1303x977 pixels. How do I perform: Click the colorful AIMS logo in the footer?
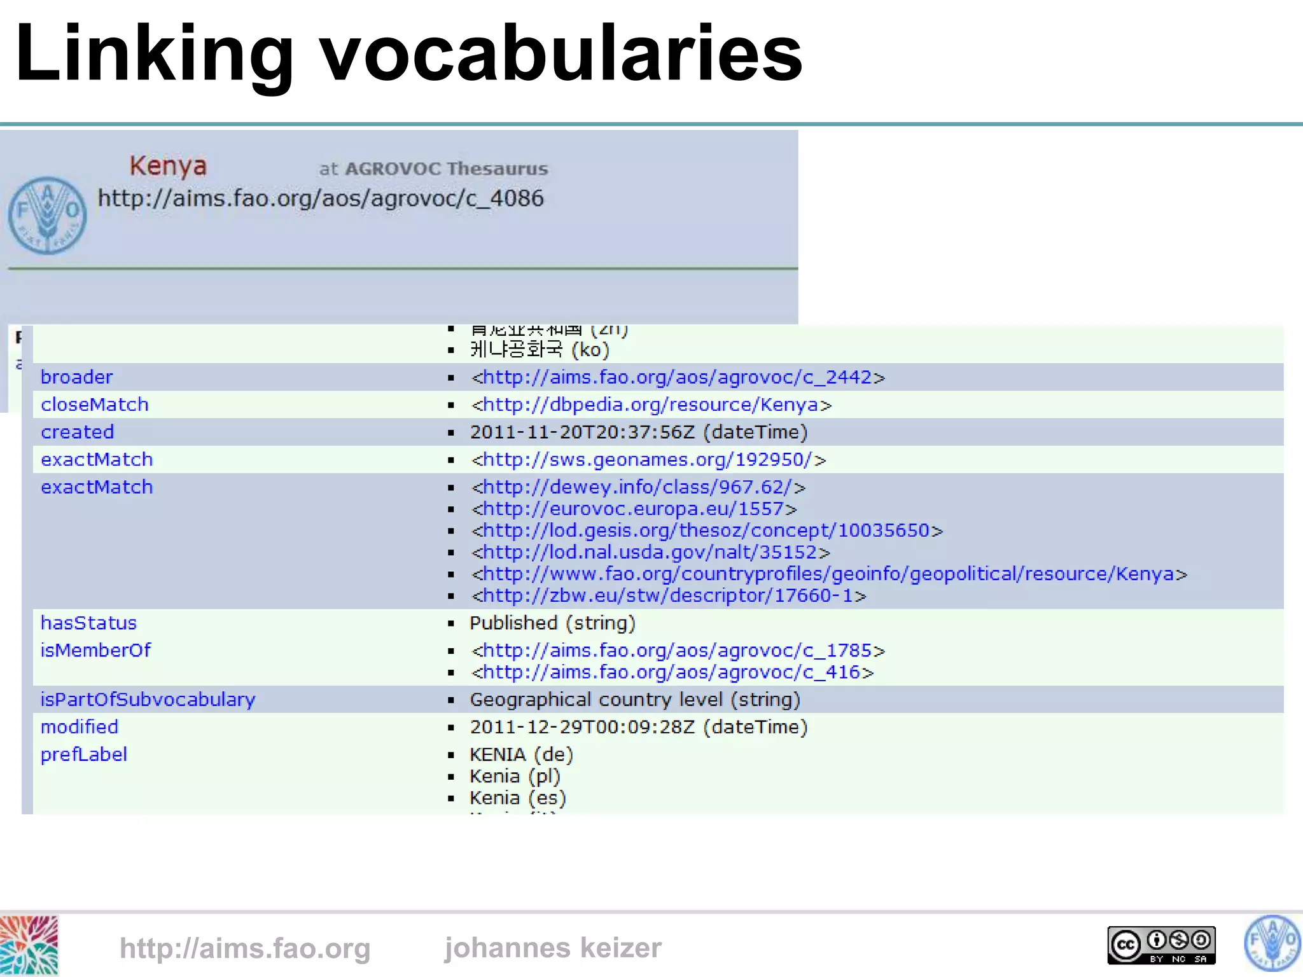[29, 945]
